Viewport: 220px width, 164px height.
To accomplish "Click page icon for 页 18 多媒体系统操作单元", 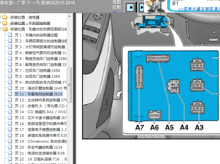I will pyautogui.click(x=10, y=135).
